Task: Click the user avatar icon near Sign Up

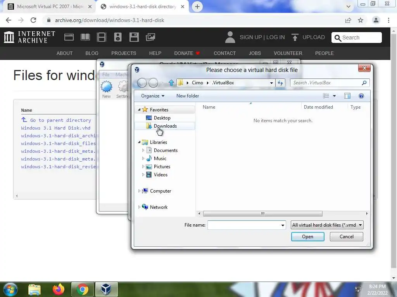Action: click(x=230, y=37)
